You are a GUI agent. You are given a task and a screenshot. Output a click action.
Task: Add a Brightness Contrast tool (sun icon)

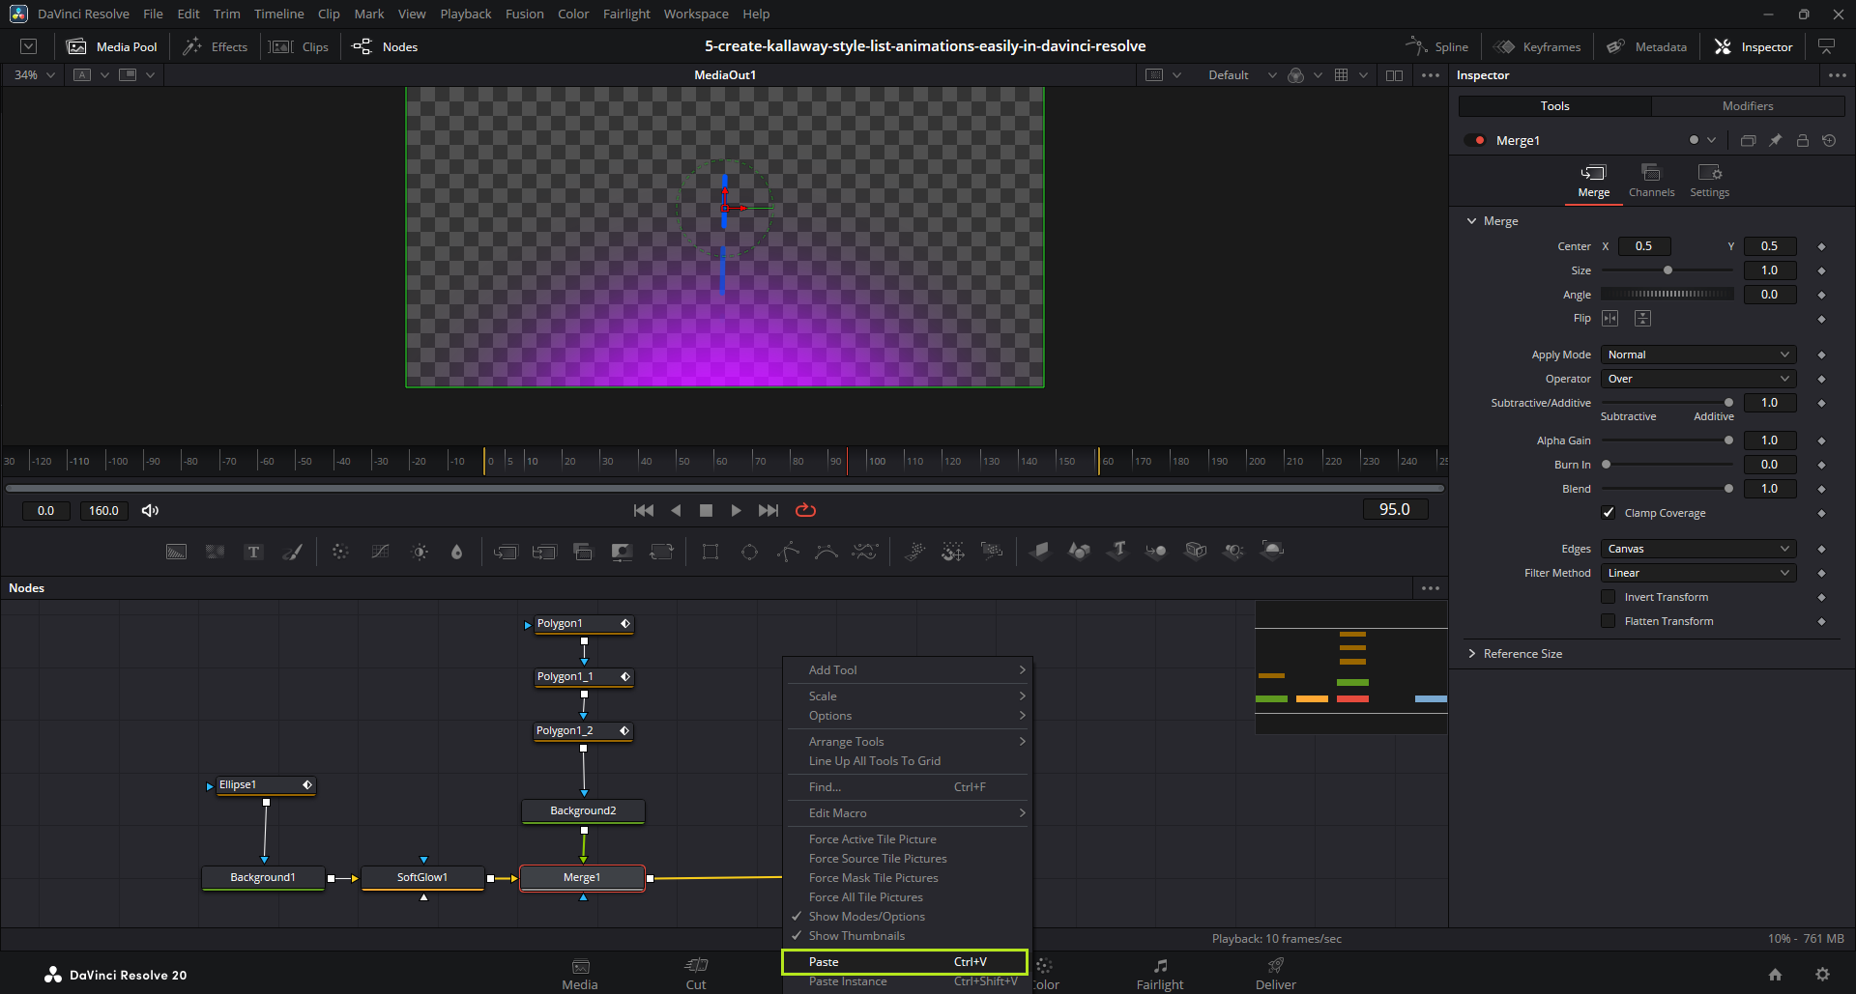tap(420, 552)
